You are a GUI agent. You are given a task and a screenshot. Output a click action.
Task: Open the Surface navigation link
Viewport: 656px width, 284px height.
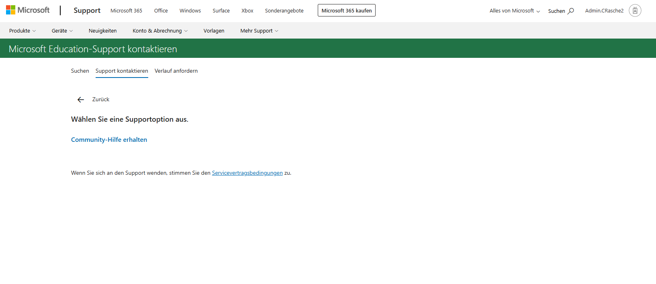click(221, 11)
